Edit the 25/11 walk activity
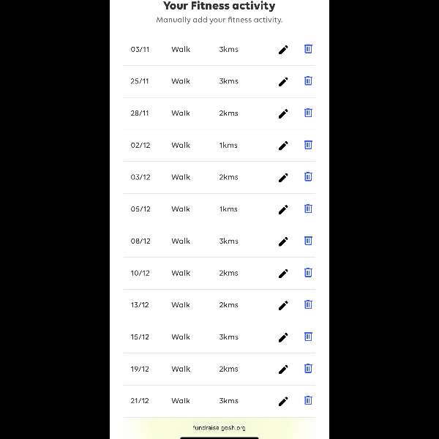439x439 pixels. [283, 82]
